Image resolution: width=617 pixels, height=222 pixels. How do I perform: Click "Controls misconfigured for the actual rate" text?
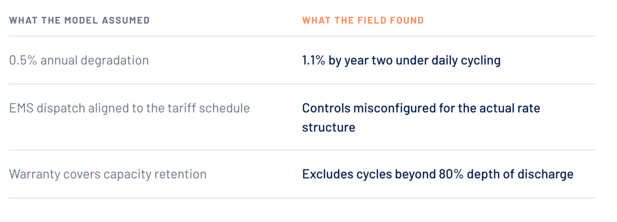coord(421,108)
